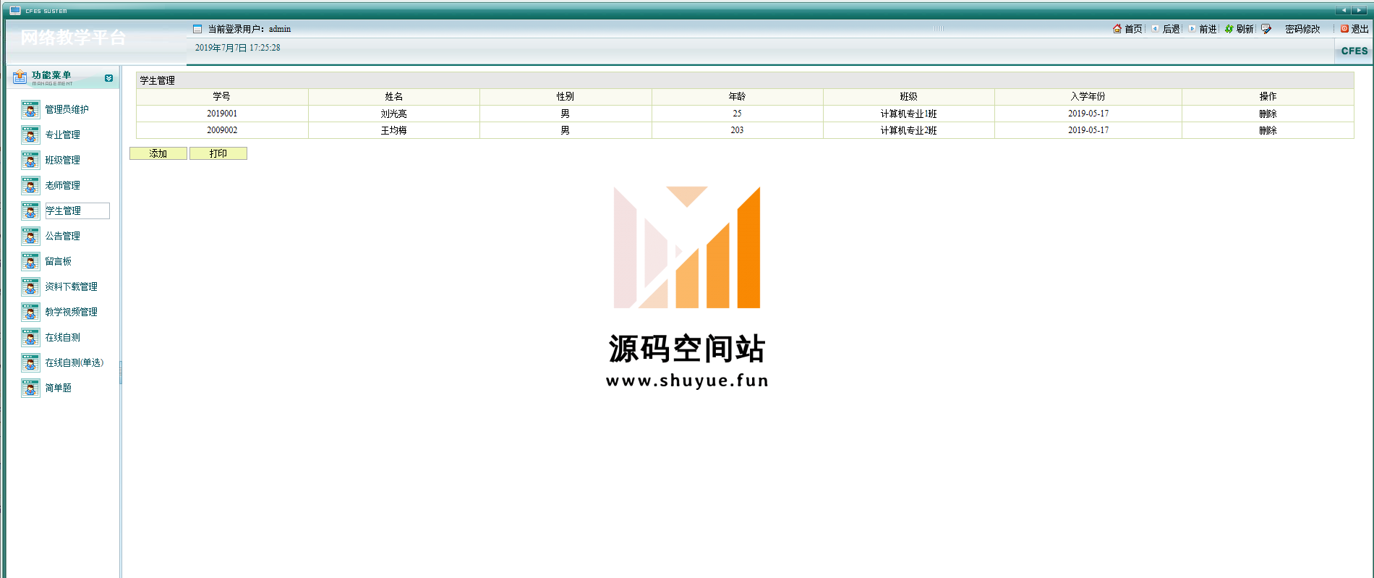Viewport: 1374px width, 578px height.
Task: Click class cell 计算机专业2班
Action: tap(909, 130)
